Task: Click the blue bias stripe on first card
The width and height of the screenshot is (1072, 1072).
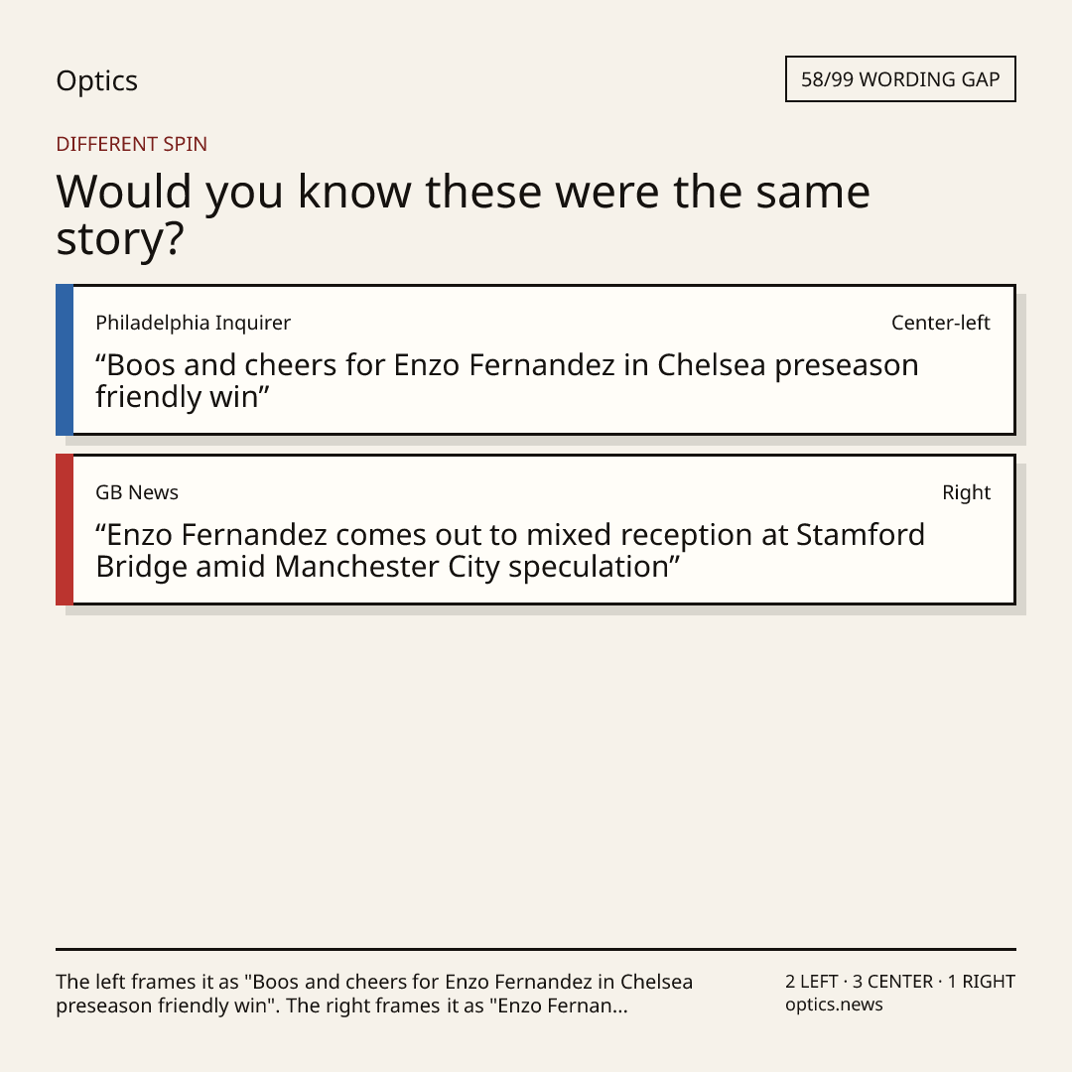Action: click(x=65, y=359)
